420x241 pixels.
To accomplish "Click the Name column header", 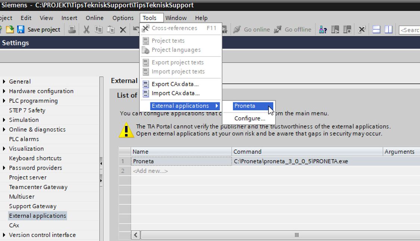I will [x=181, y=152].
